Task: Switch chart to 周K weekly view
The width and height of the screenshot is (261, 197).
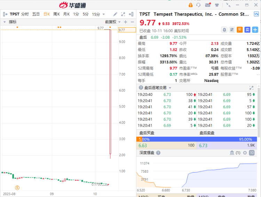Action: (x=56, y=14)
